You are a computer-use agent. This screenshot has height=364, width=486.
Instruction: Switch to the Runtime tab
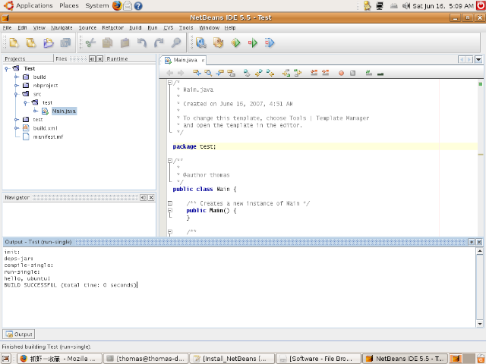pos(117,58)
